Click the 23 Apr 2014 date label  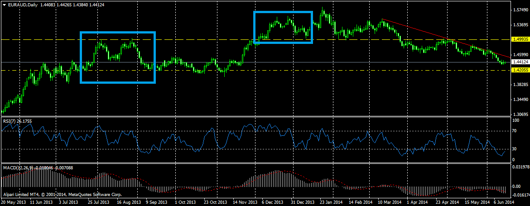coord(447,202)
